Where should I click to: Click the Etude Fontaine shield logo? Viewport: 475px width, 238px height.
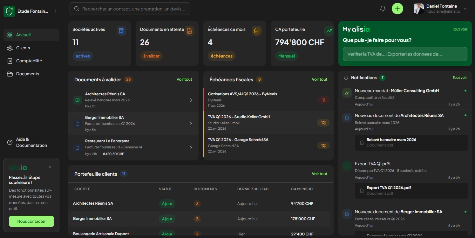pos(9,11)
